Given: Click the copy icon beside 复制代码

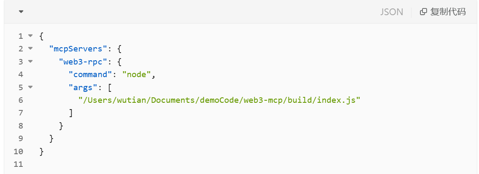Looking at the screenshot, I should pos(423,12).
